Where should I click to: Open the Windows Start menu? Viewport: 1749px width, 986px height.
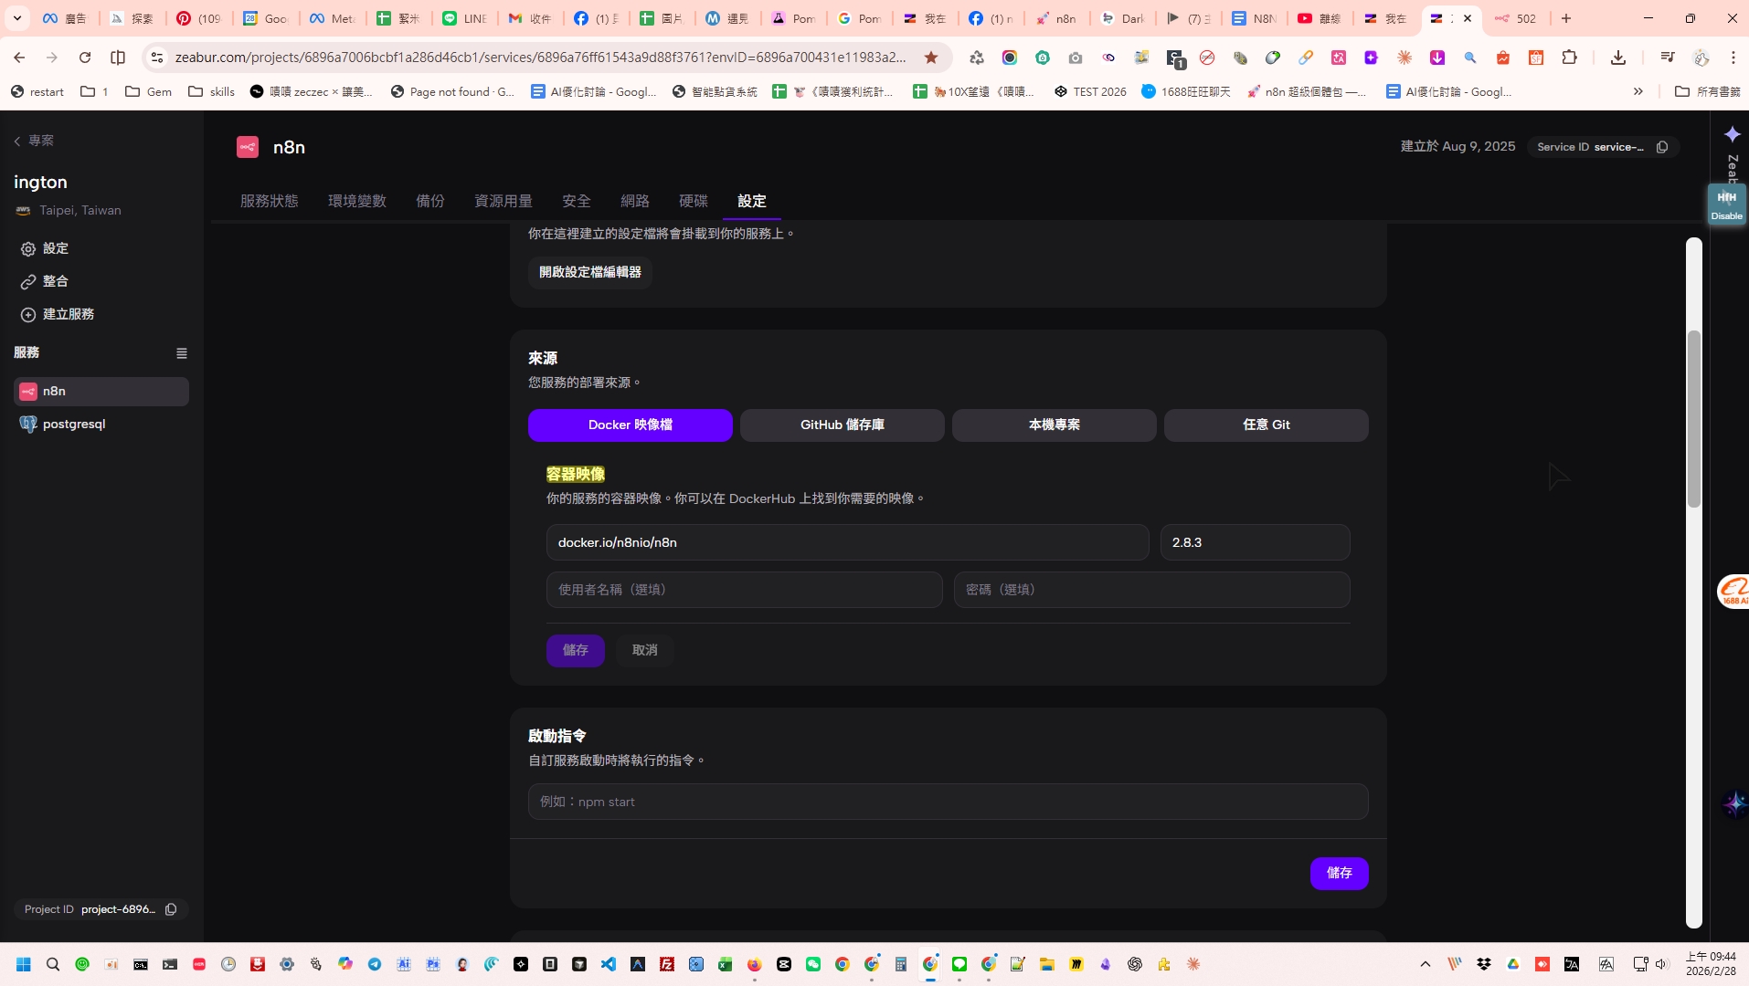[24, 964]
